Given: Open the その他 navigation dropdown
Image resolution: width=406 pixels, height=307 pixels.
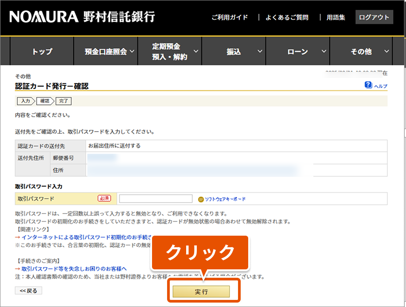Looking at the screenshot, I should click(x=361, y=51).
